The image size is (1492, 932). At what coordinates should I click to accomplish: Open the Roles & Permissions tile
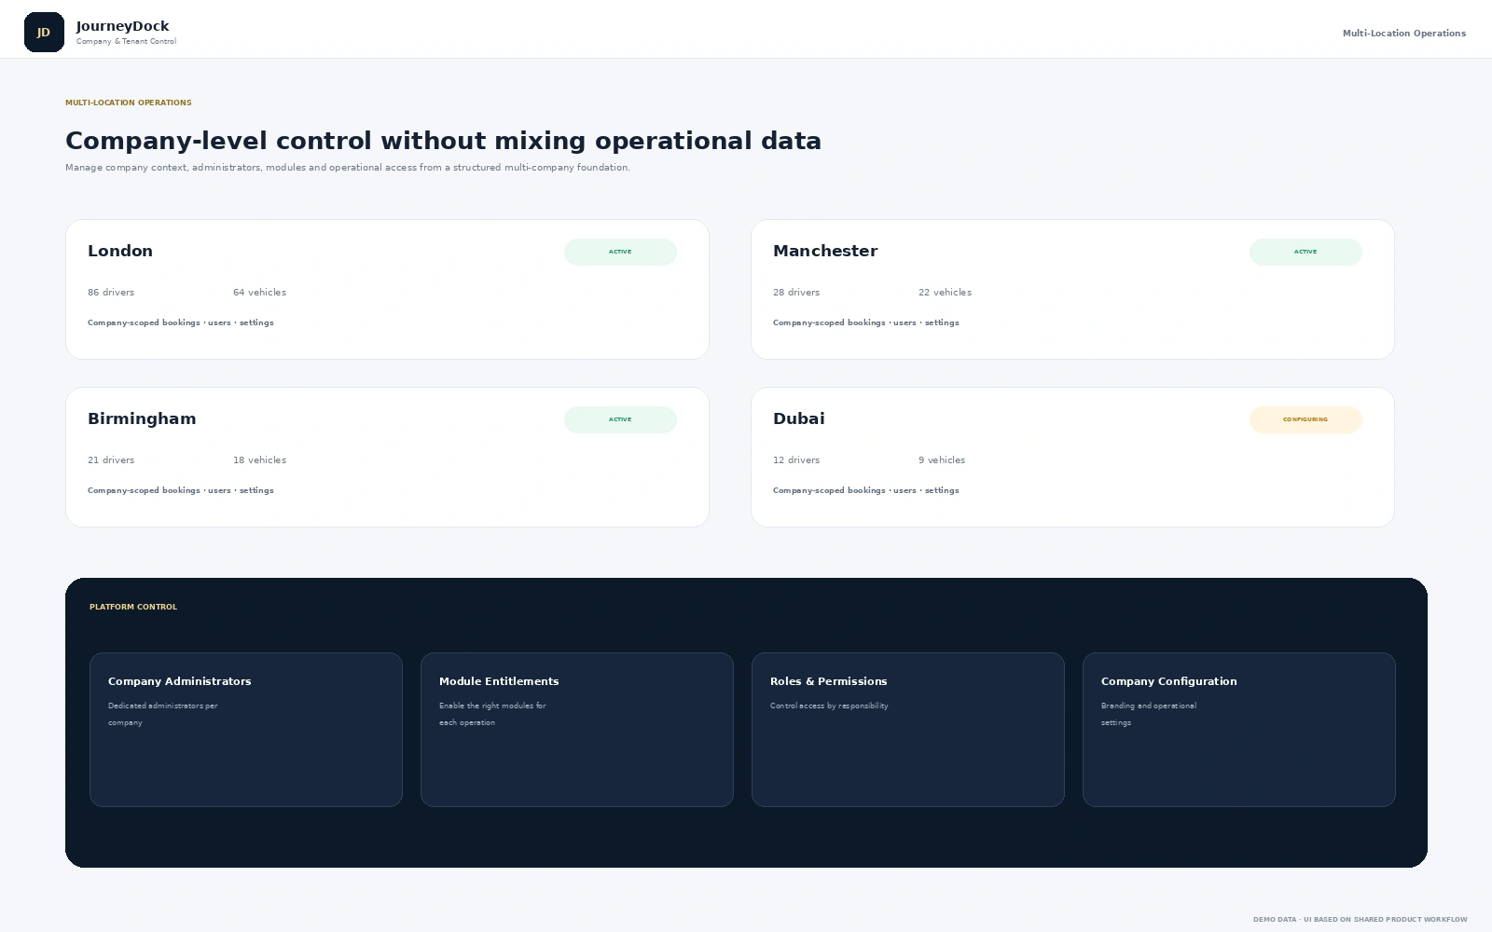(908, 730)
